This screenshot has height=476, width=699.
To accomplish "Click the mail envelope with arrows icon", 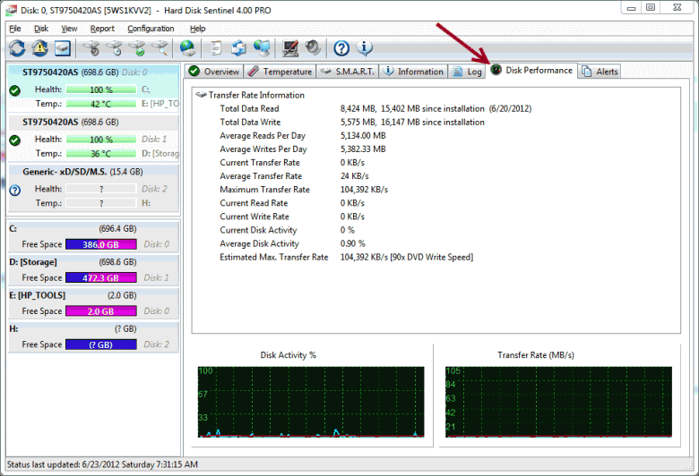I will [239, 48].
